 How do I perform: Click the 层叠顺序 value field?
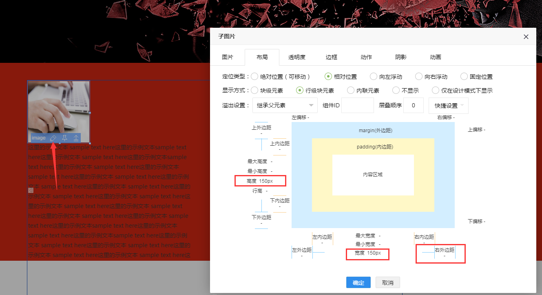413,105
